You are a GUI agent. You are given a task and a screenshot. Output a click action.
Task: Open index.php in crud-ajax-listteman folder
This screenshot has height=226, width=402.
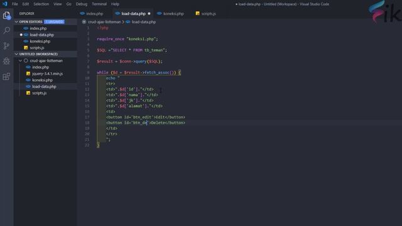(x=40, y=67)
